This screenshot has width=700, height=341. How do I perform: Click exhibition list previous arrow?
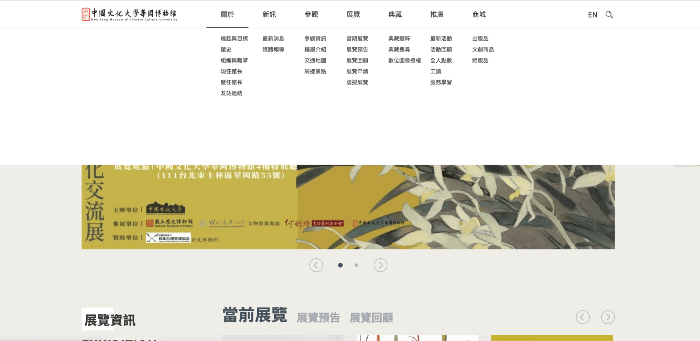tap(583, 317)
